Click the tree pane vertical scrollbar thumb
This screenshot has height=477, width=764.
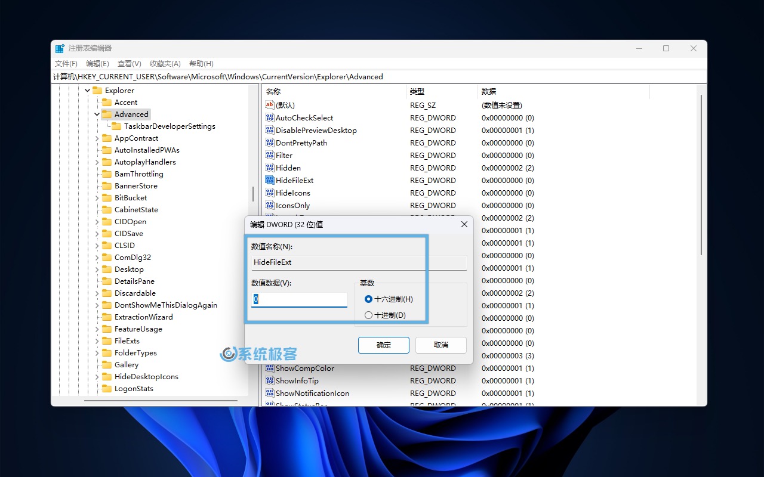pyautogui.click(x=253, y=194)
